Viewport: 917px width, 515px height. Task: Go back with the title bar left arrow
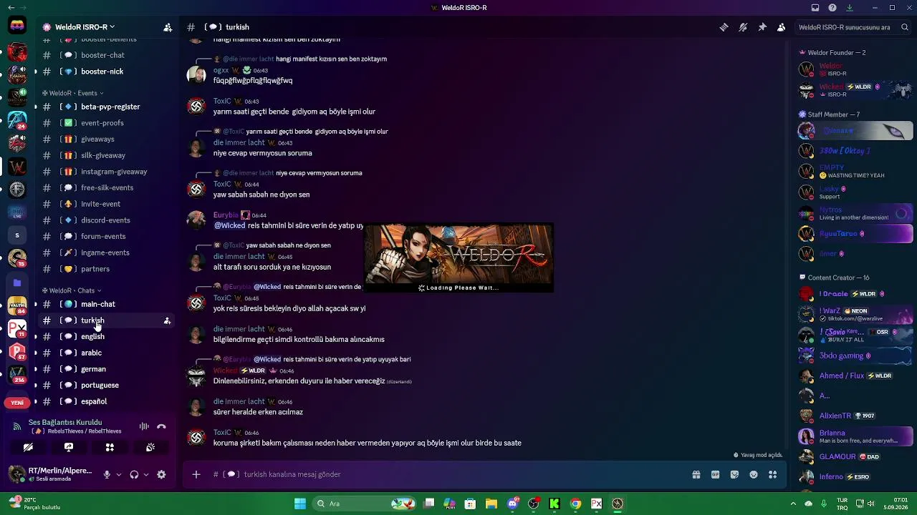pos(11,8)
